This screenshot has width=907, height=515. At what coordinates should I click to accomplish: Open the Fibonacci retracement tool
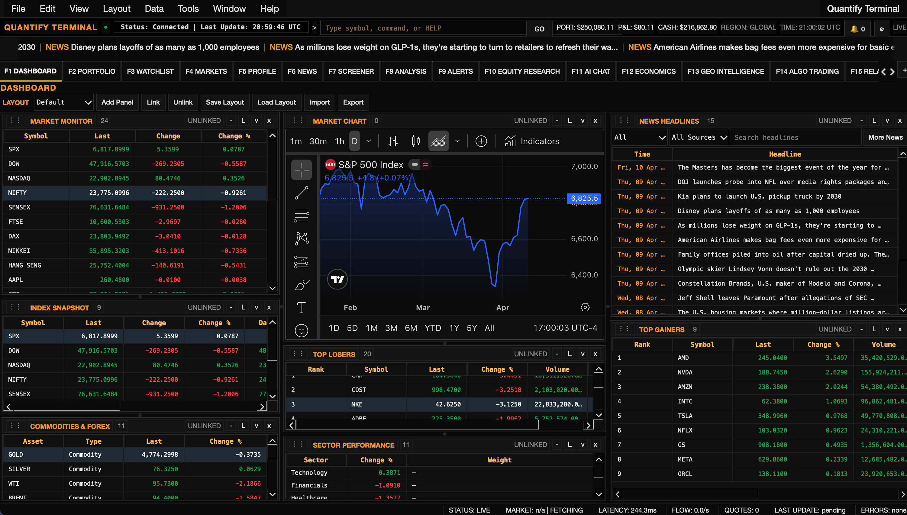coord(301,215)
